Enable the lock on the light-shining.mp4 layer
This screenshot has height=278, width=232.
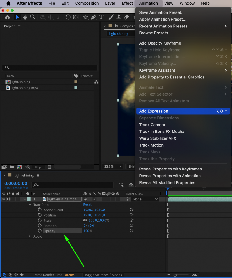click(x=18, y=199)
